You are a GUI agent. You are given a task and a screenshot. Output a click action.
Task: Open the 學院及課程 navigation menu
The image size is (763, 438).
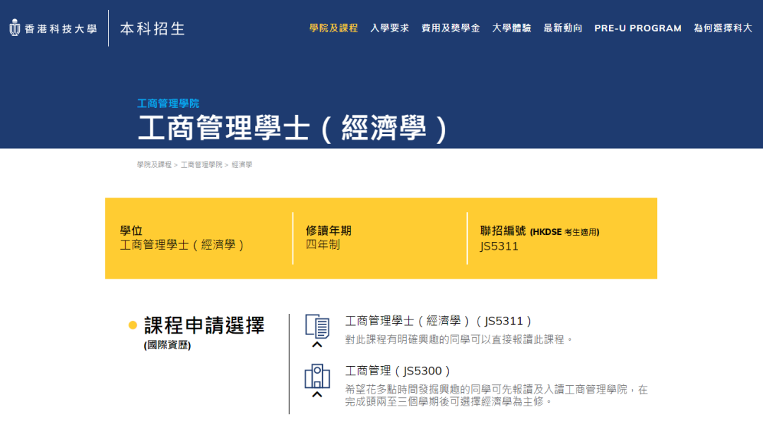pos(333,28)
